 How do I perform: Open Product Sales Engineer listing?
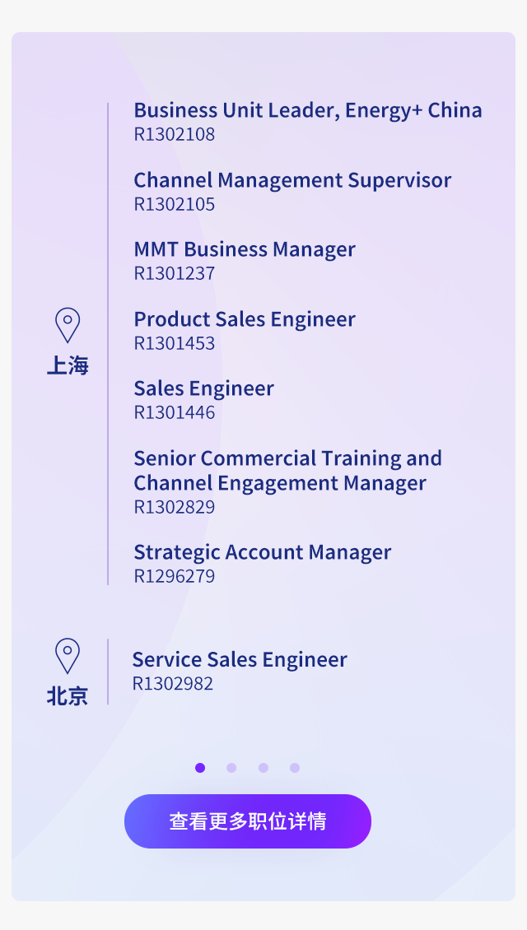245,319
